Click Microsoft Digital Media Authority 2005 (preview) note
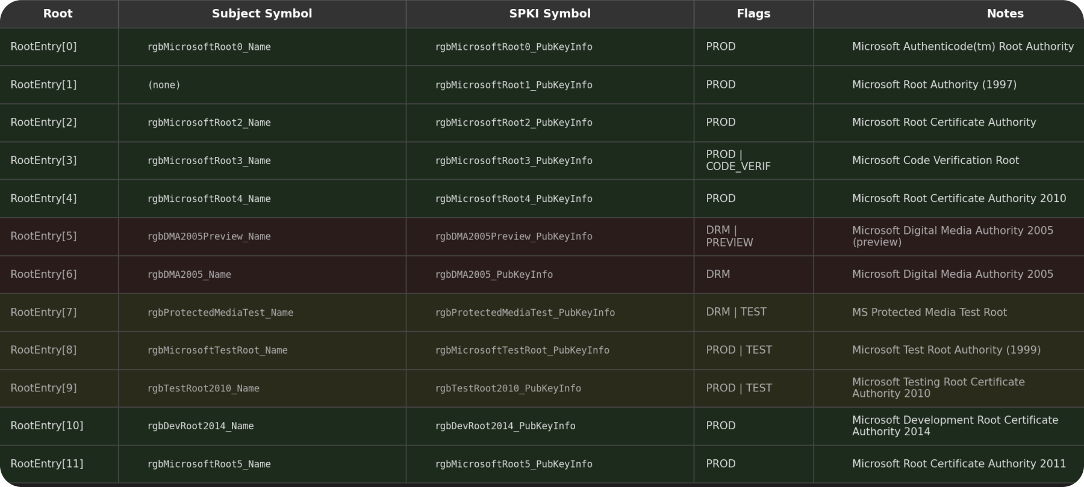 click(953, 236)
